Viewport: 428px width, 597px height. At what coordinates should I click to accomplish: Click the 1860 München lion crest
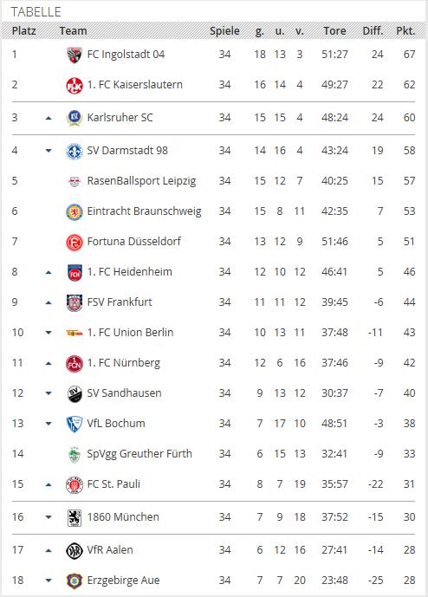(75, 517)
